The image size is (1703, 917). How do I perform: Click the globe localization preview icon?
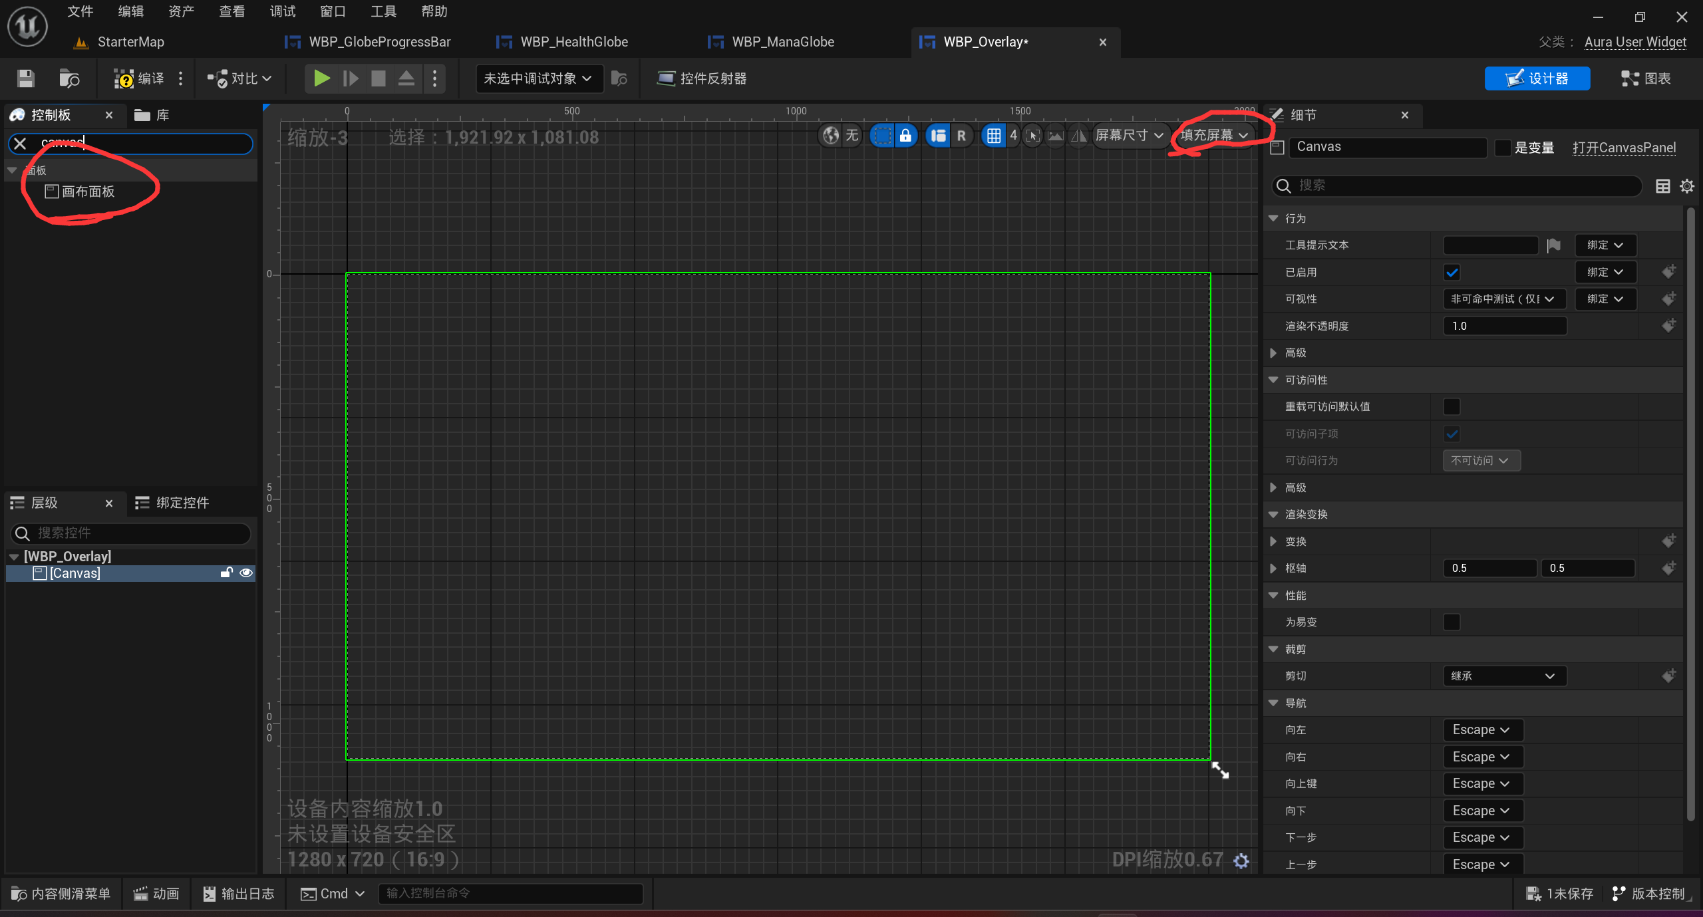(831, 136)
